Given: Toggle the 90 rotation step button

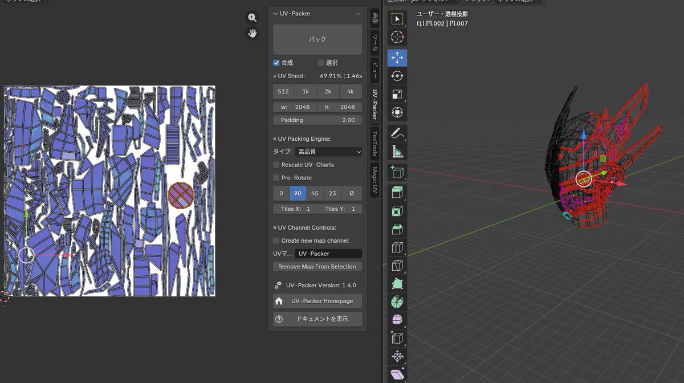Looking at the screenshot, I should pyautogui.click(x=298, y=193).
